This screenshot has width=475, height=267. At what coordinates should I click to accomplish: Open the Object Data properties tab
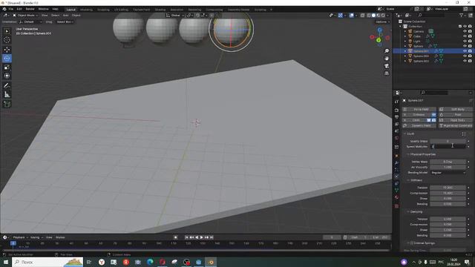pos(396,191)
